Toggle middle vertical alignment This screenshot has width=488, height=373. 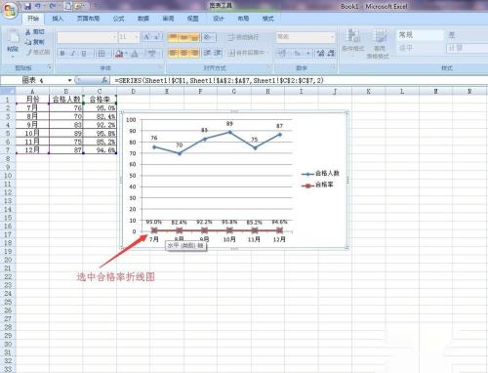183,37
